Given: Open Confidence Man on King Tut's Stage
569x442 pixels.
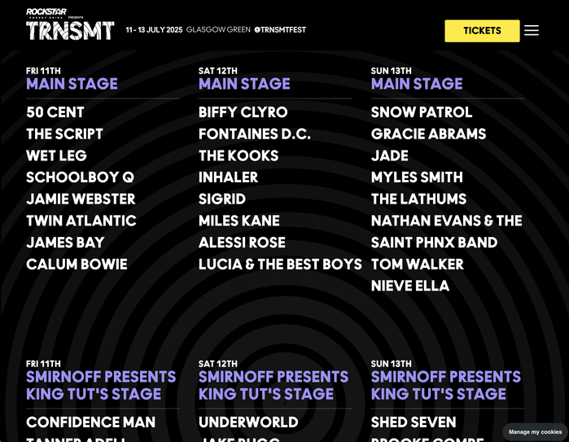Looking at the screenshot, I should (x=90, y=422).
